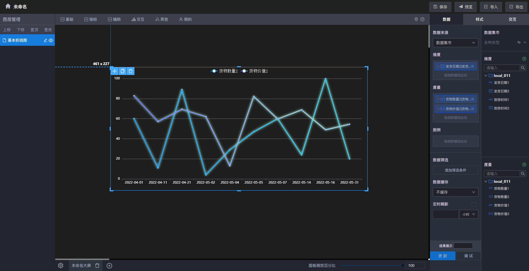Click the move handle icon on chart

(x=115, y=71)
